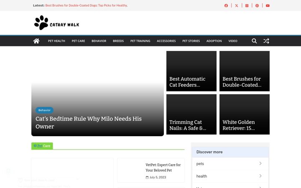Image resolution: width=301 pixels, height=188 pixels.
Task: Expand the health chevron in Discover more
Action: click(260, 176)
